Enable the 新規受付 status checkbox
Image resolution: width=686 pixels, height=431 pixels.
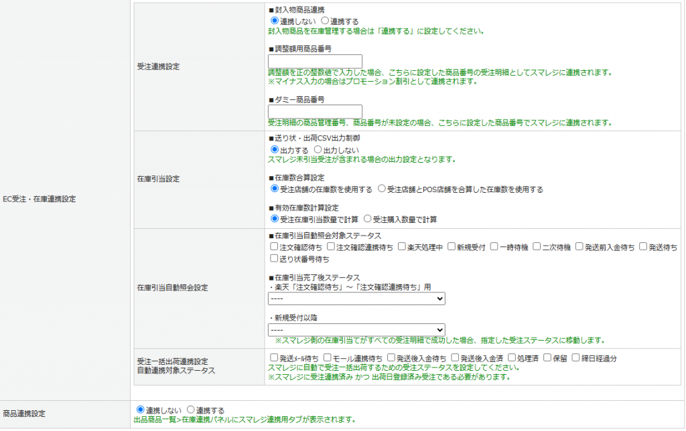pos(452,246)
